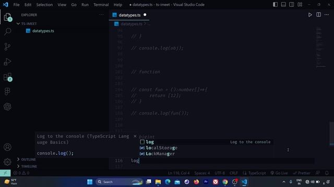
Task: Toggle the bottom panel layout icon
Action: [x=283, y=5]
